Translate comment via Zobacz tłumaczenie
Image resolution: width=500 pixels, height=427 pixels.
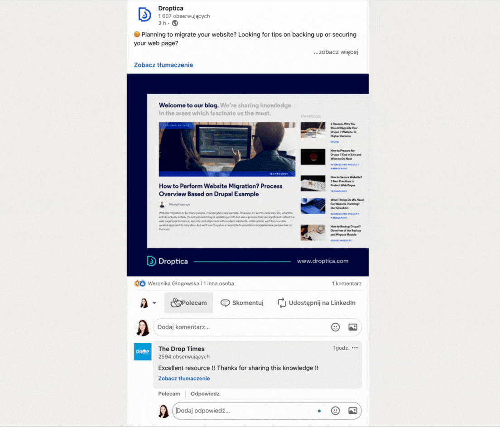[x=184, y=379]
